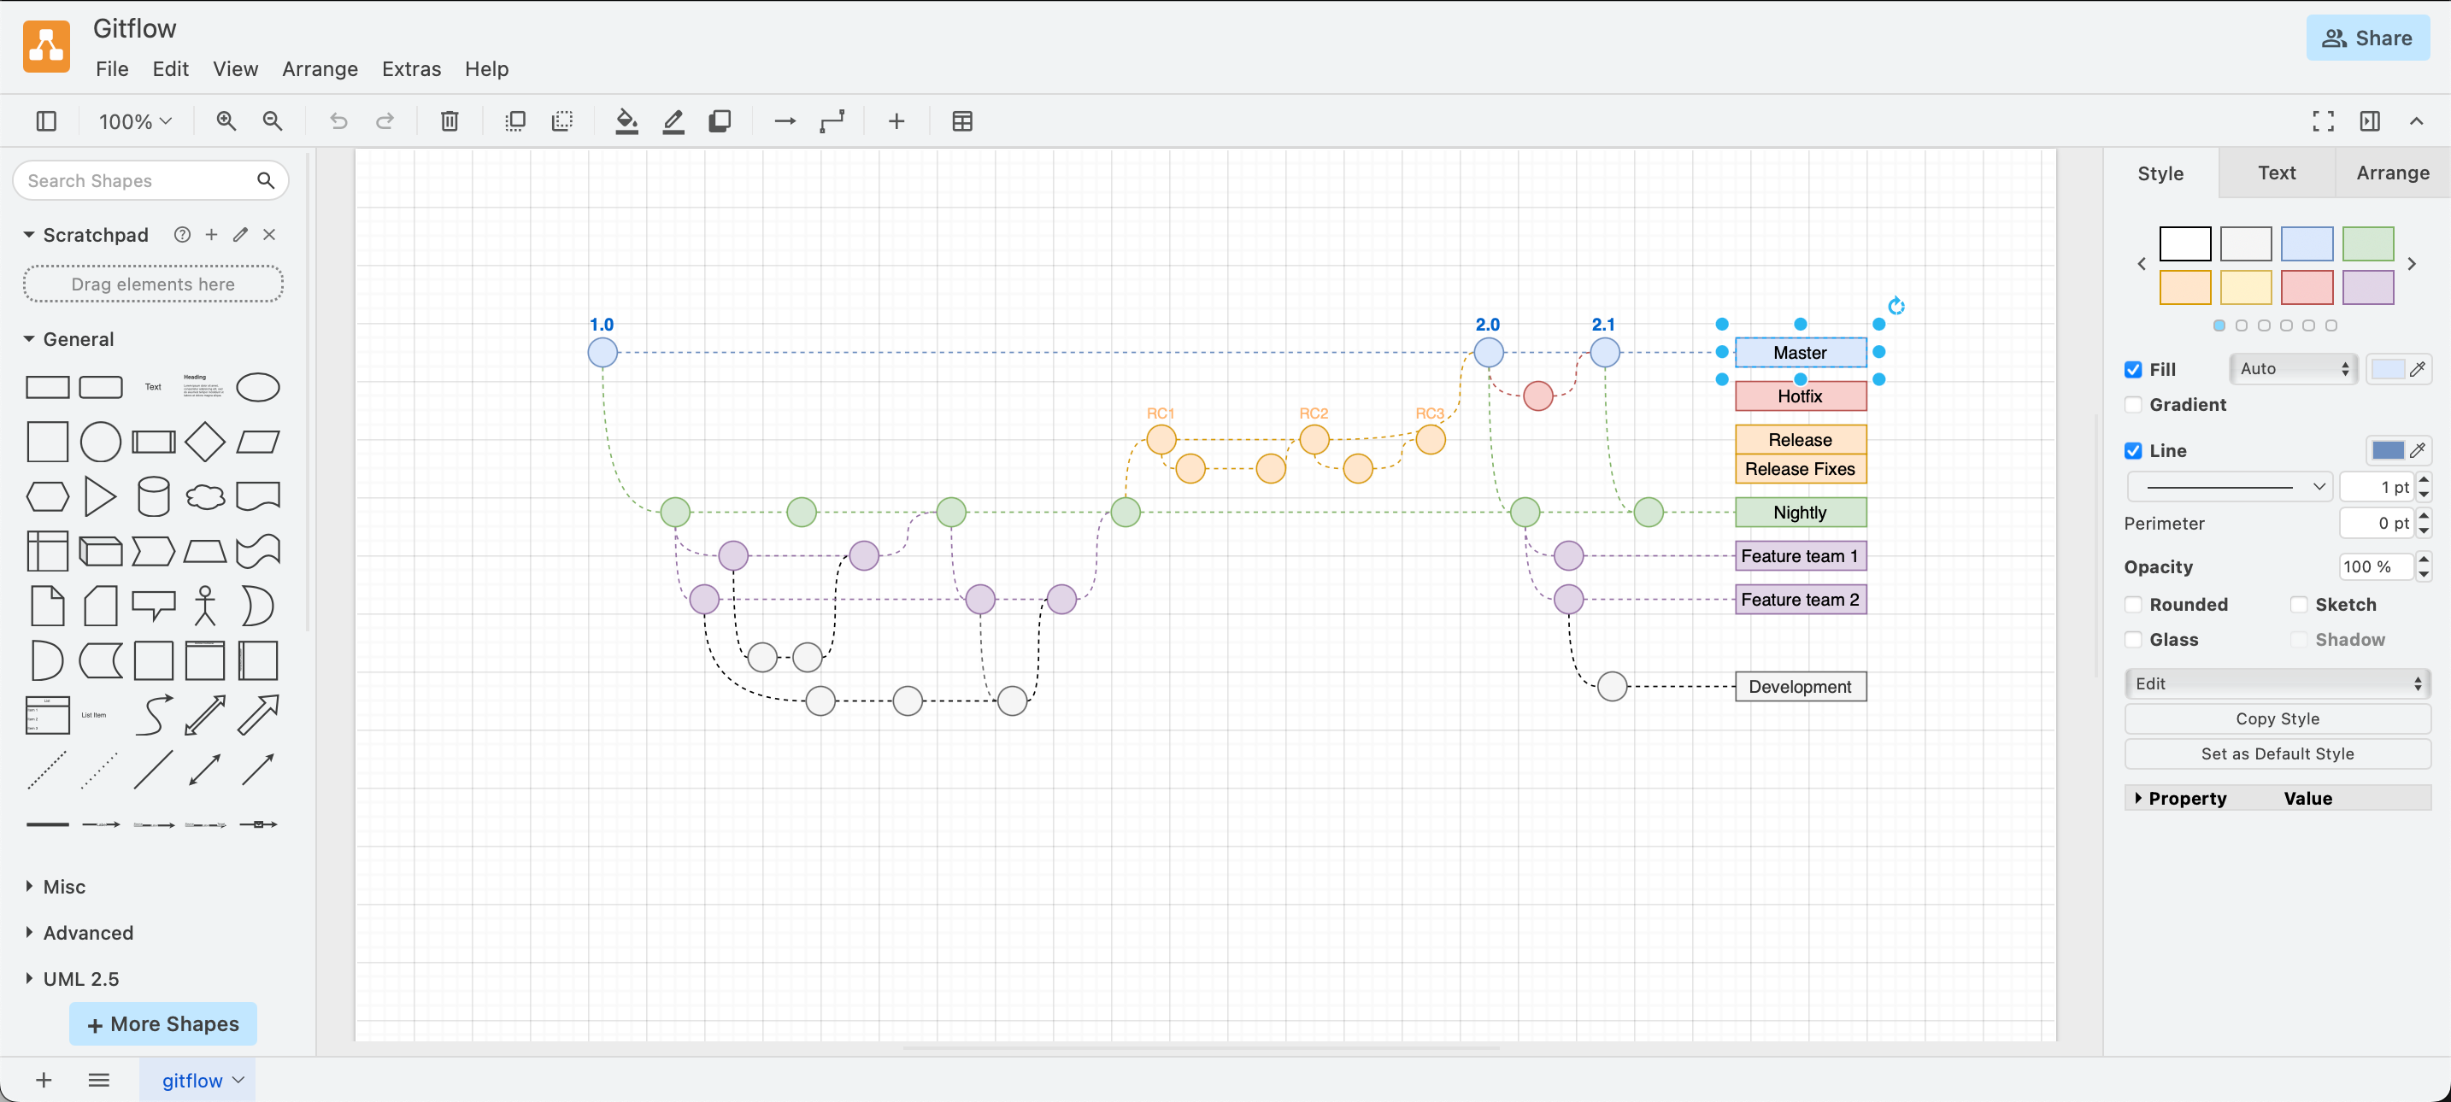Open the Line Color tool
This screenshot has height=1102, width=2451.
coord(673,120)
